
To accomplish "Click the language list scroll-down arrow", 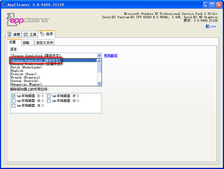I will (99, 83).
